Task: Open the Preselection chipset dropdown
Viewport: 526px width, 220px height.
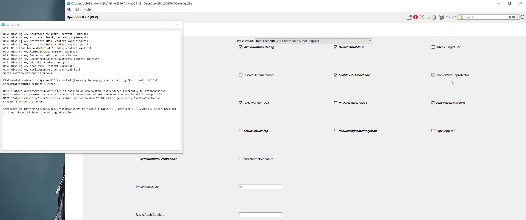Action: pos(313,41)
